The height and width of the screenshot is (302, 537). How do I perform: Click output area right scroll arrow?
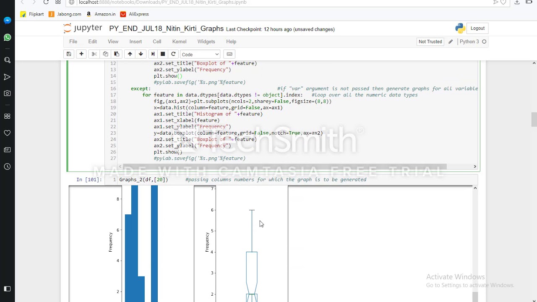(x=475, y=188)
